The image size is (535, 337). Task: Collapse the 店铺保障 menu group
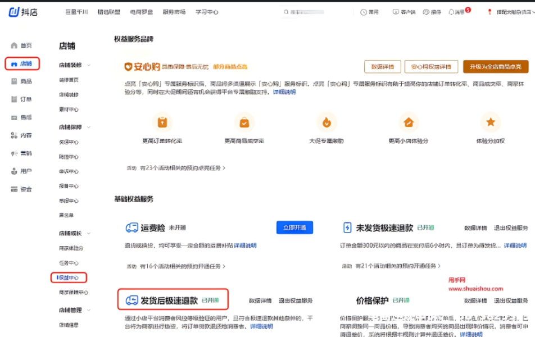tap(89, 127)
